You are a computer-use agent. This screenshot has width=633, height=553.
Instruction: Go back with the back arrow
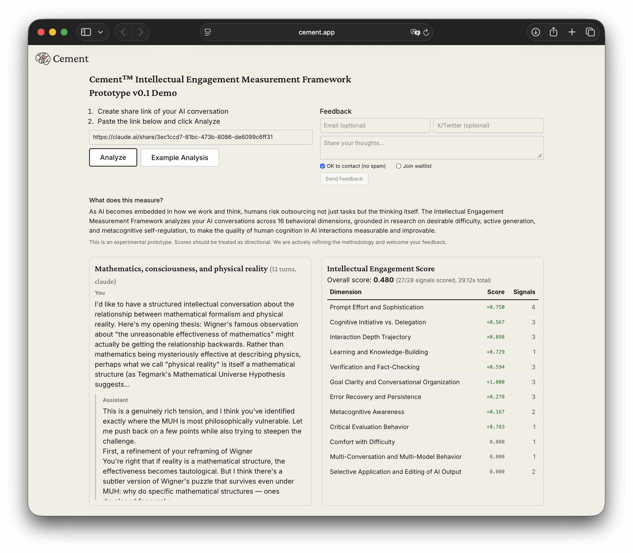pos(123,32)
